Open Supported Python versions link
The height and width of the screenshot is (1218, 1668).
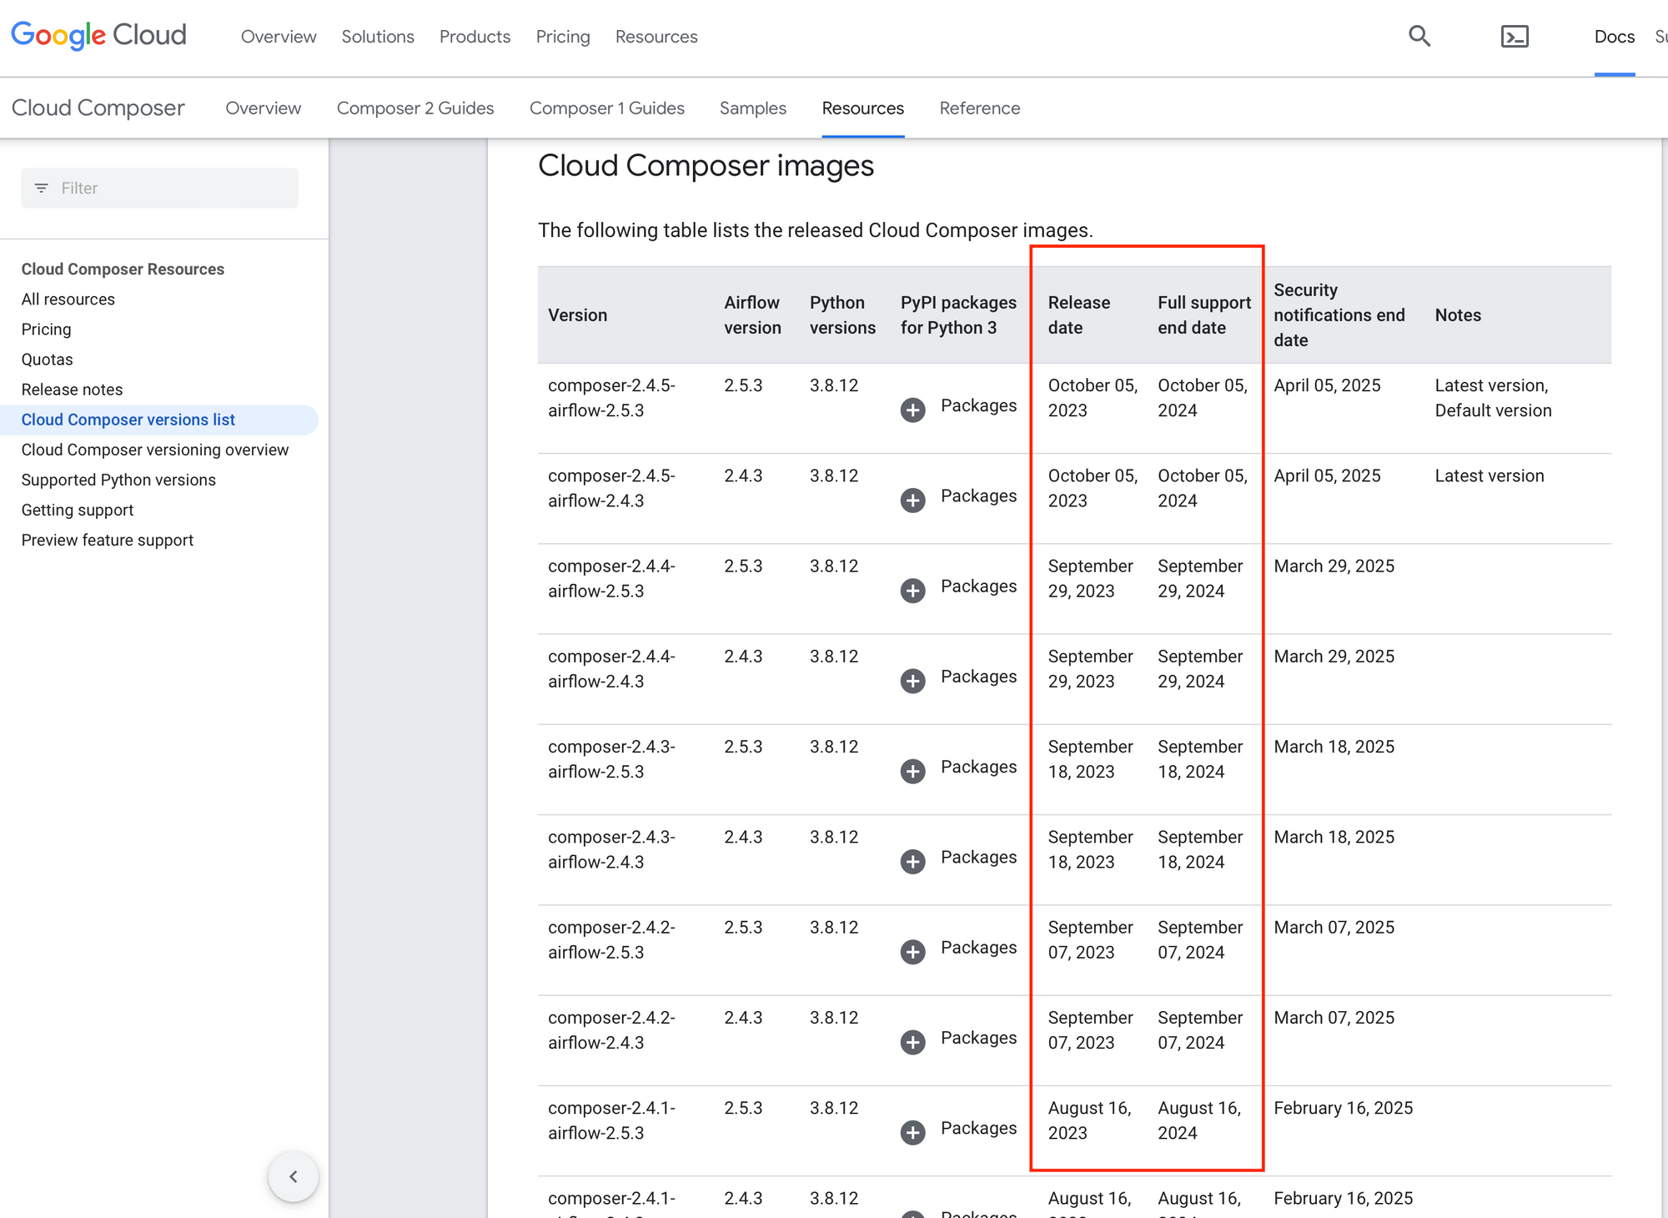point(118,480)
